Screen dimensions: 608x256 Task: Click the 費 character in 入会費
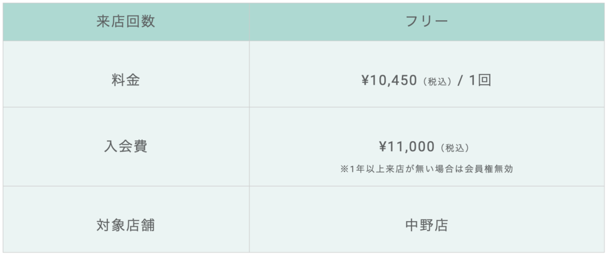coord(140,146)
